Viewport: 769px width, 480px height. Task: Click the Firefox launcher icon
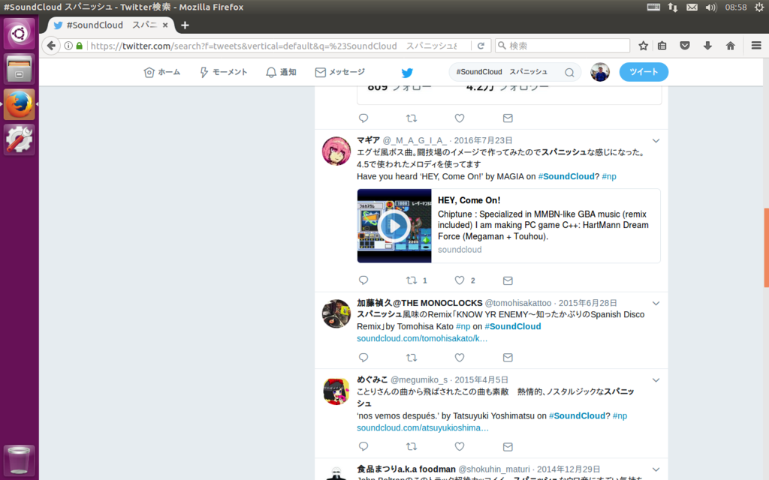(x=19, y=103)
